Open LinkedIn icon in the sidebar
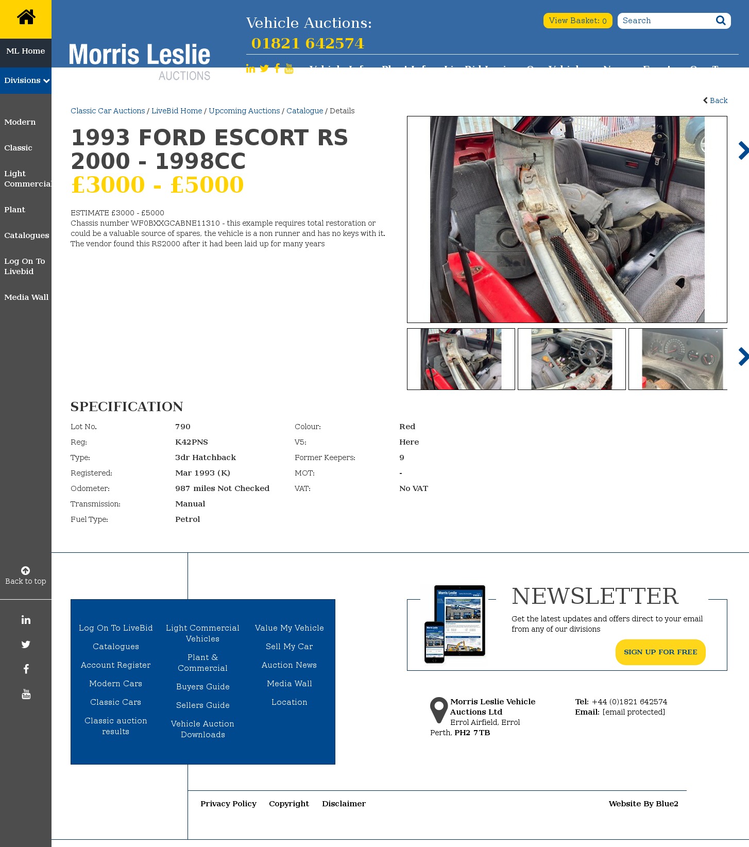 click(26, 620)
